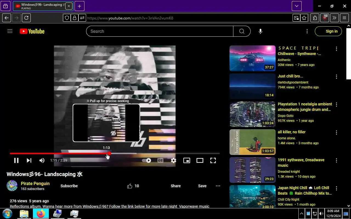351x219 pixels.
Task: Open Just chill bro video title
Action: point(290,76)
